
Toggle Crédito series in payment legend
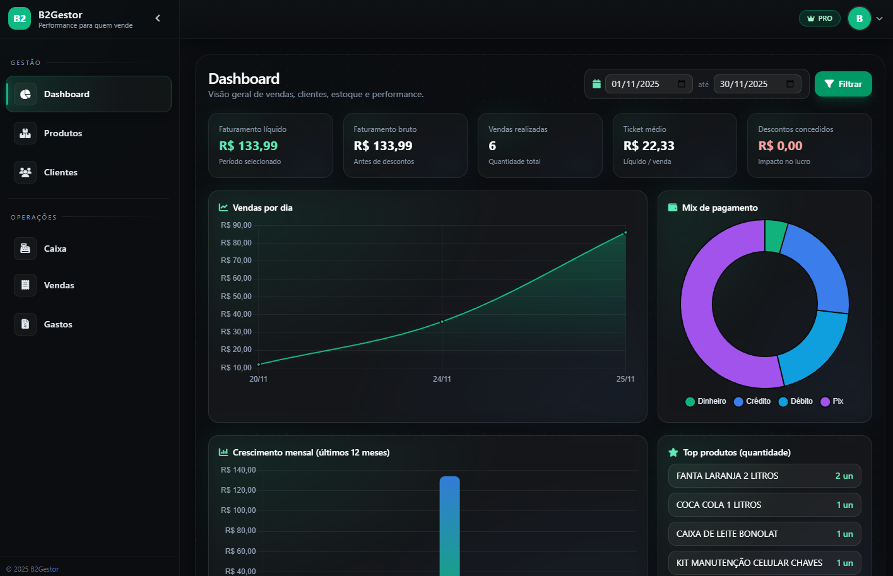click(752, 401)
